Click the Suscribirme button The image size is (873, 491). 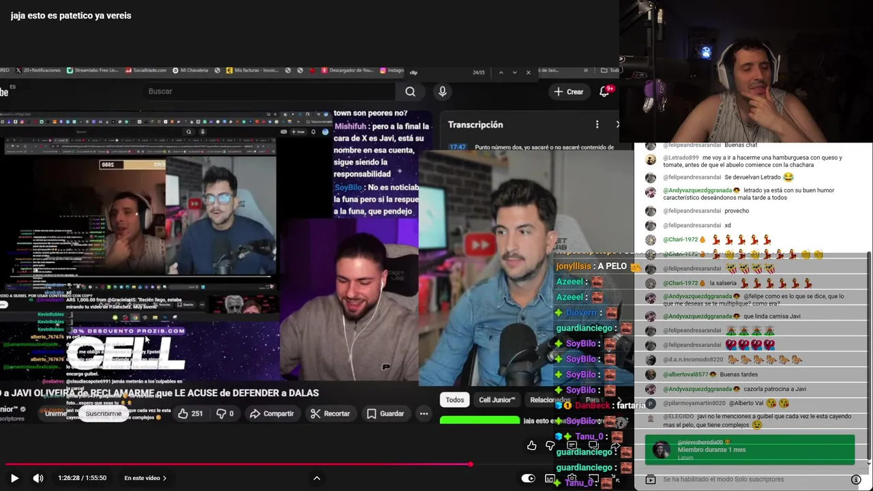(x=104, y=413)
